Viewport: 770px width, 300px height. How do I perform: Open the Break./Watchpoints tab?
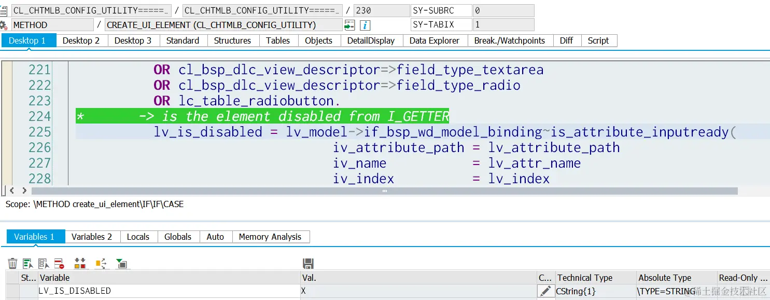click(510, 40)
